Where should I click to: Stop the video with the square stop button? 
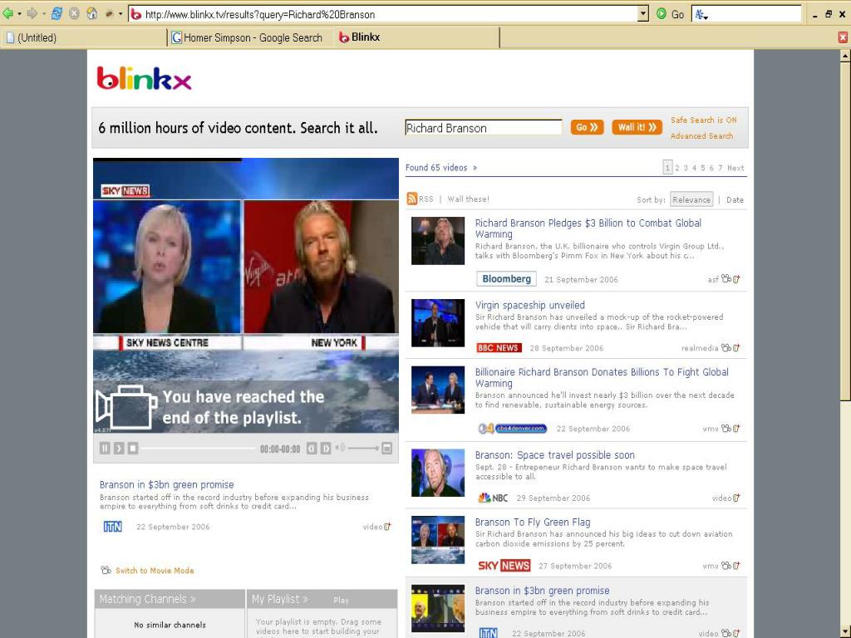tap(133, 448)
